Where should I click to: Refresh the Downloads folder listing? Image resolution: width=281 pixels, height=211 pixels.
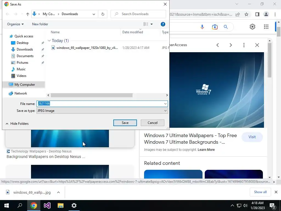(x=103, y=14)
